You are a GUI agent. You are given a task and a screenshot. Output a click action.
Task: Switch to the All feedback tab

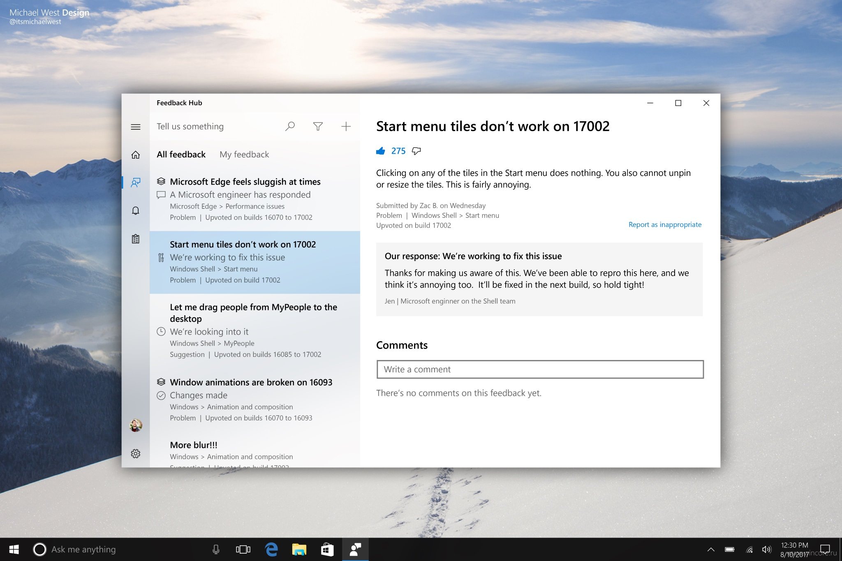point(181,155)
